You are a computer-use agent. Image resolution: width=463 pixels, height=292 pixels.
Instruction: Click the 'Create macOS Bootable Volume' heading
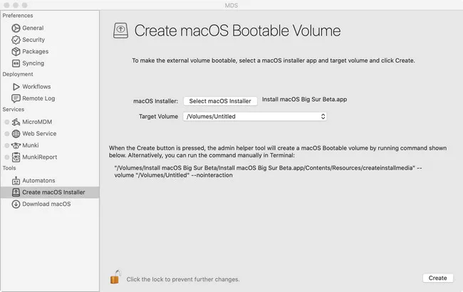click(x=237, y=31)
